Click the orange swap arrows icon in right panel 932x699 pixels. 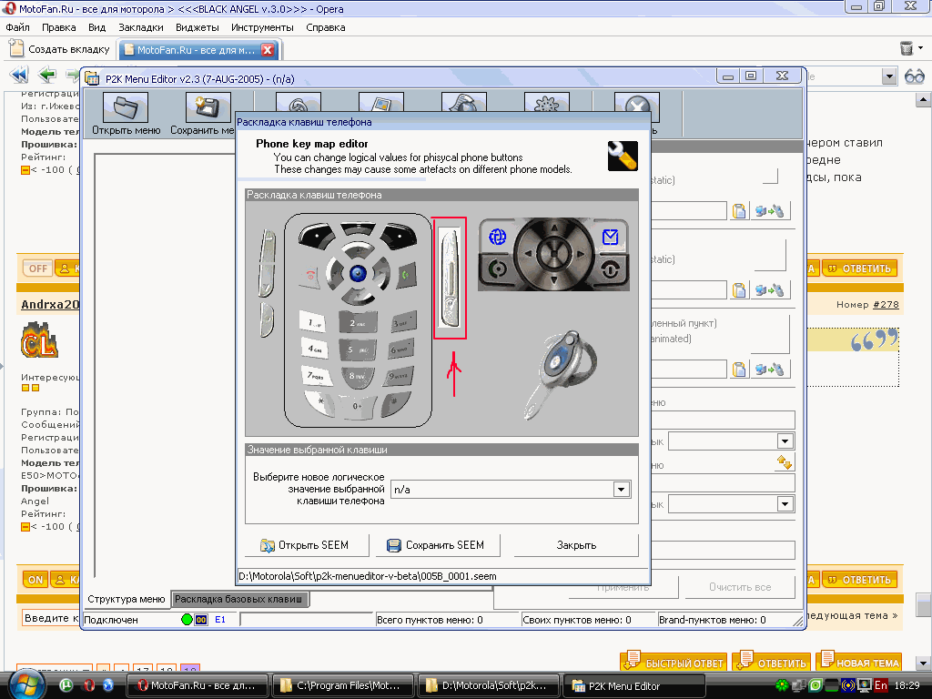click(784, 461)
